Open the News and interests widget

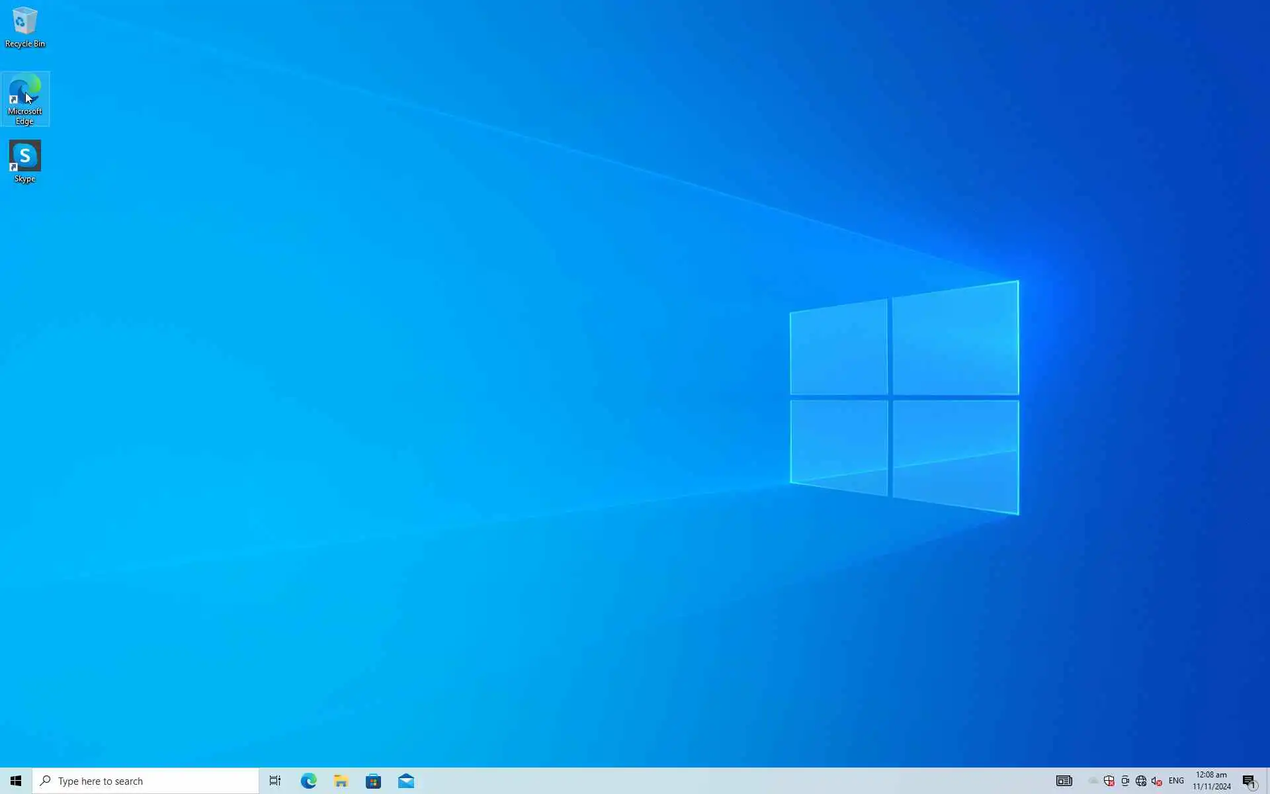(1064, 781)
